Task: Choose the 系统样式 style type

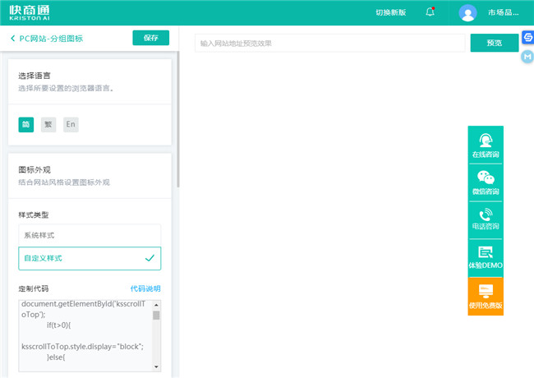Action: pos(90,235)
